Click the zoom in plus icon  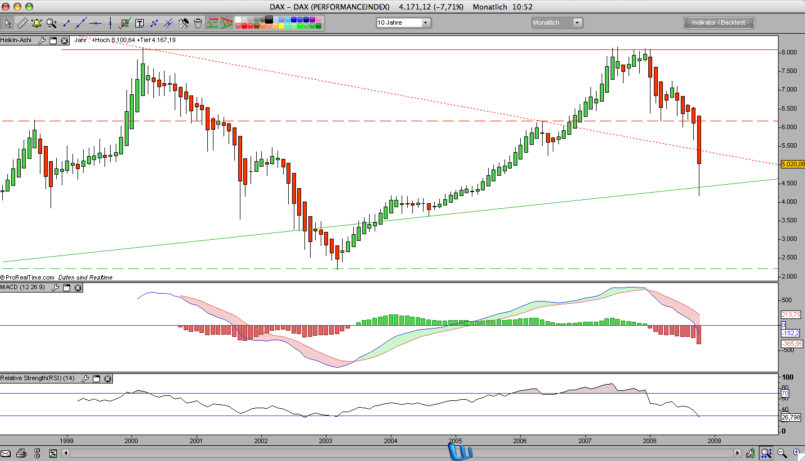pos(796,452)
